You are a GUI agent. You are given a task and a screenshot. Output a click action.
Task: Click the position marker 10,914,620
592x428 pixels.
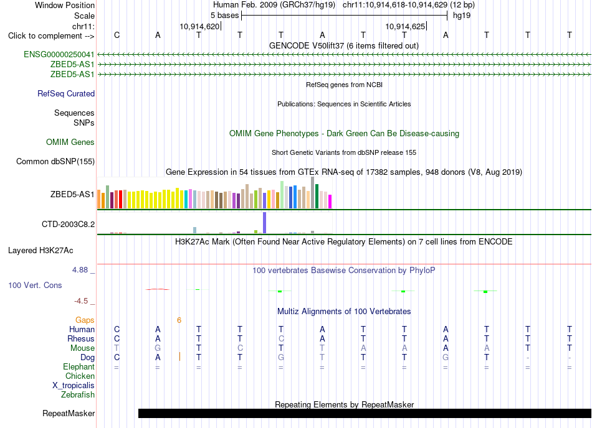click(200, 26)
